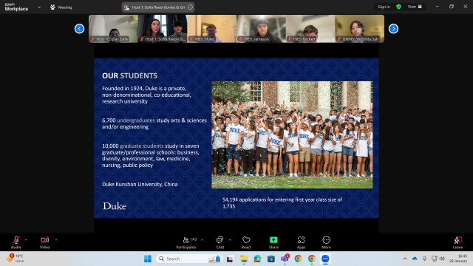Show previous participants with the left arrow
The image size is (473, 266).
click(x=79, y=29)
